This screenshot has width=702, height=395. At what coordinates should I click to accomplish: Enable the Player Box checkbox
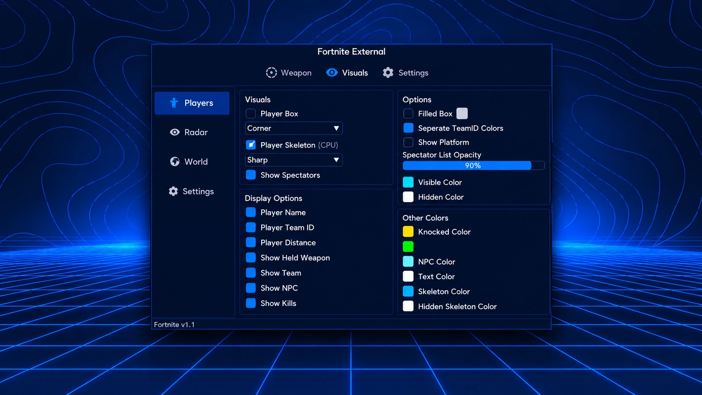pyautogui.click(x=251, y=114)
